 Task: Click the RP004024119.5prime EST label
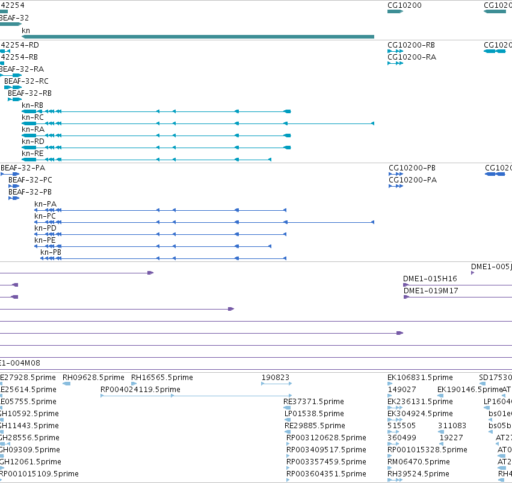(x=140, y=389)
